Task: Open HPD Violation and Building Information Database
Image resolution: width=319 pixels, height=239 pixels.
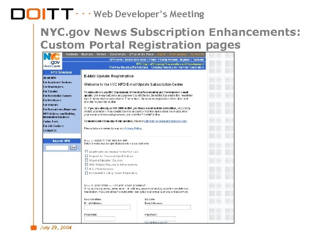Action: click(x=59, y=116)
